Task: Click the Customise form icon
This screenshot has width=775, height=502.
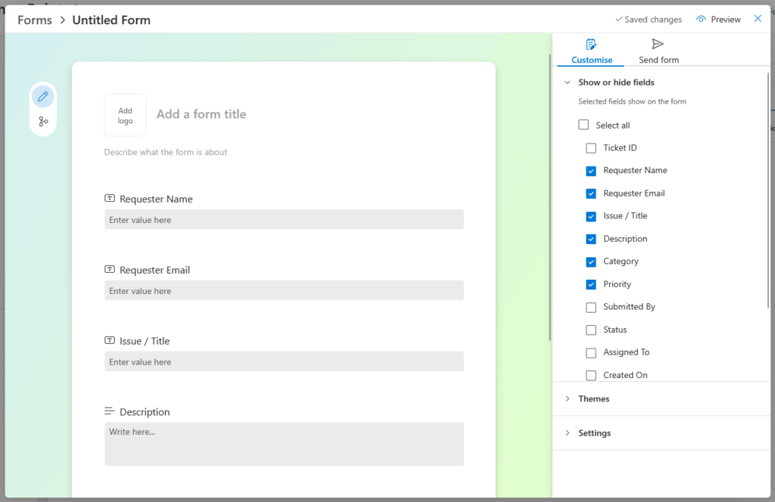Action: pyautogui.click(x=591, y=45)
